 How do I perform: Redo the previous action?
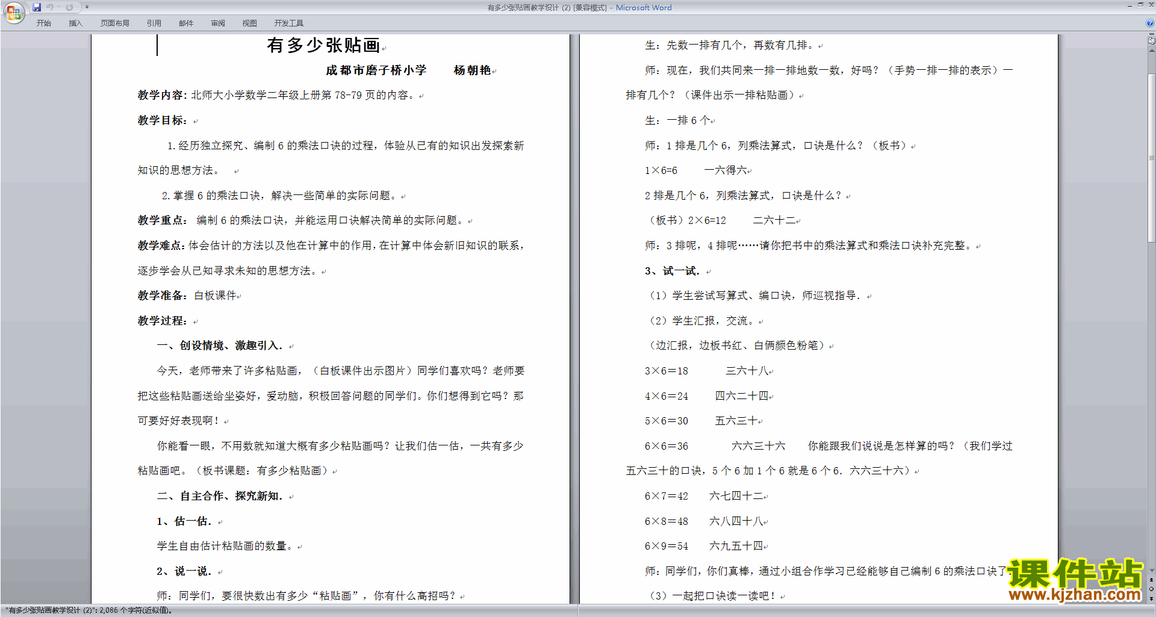(69, 7)
